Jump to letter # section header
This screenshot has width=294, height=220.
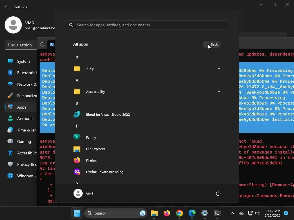(77, 57)
